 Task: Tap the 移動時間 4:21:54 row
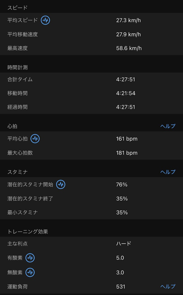point(91,93)
